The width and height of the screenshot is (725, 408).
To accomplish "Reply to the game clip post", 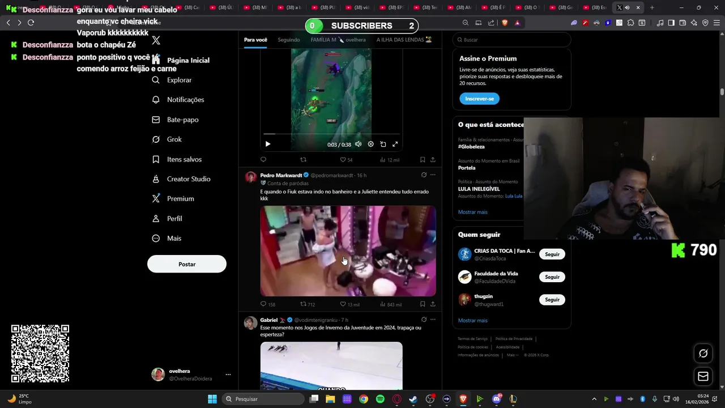I will (263, 160).
